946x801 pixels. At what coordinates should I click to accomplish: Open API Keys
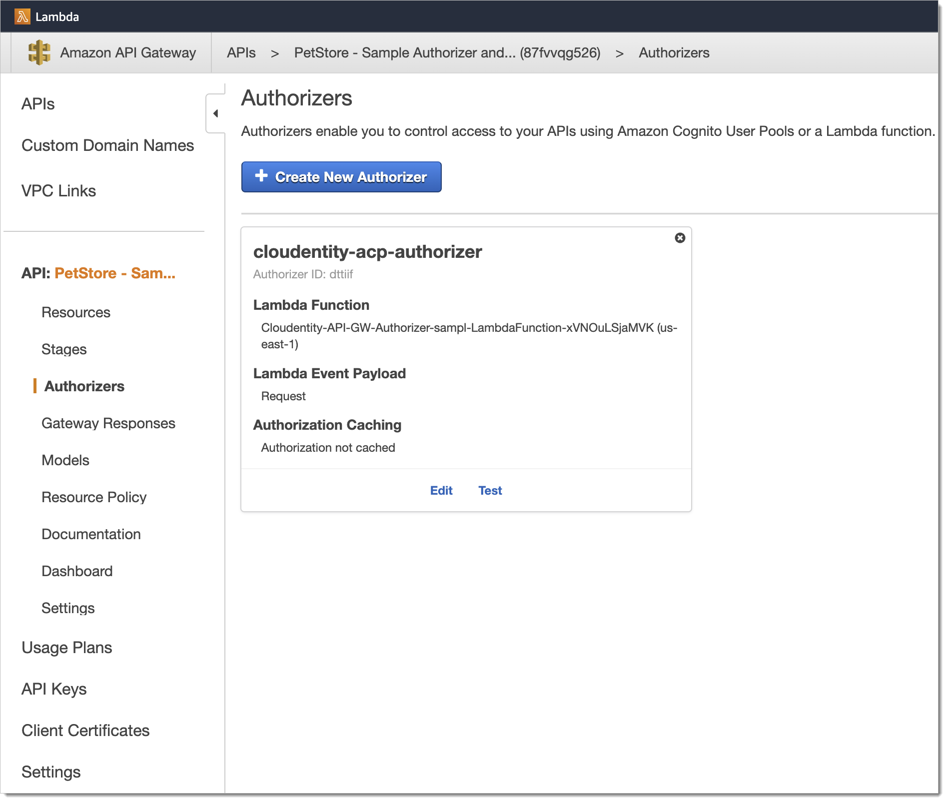pos(54,689)
